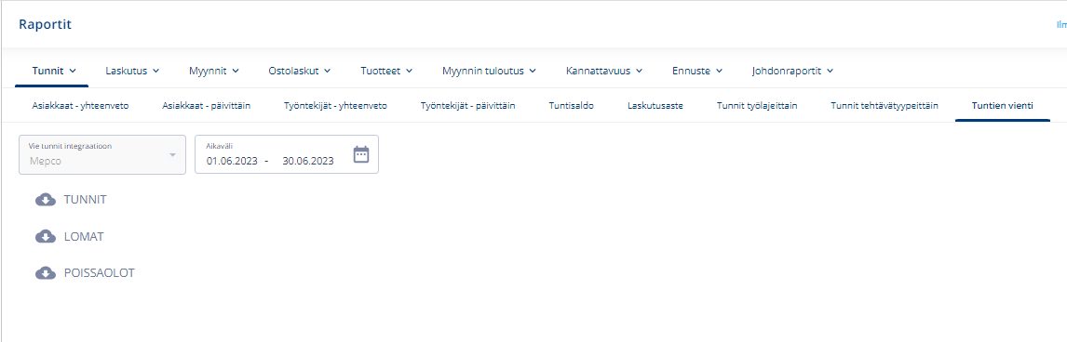Expand the Kannattavuus menu
The height and width of the screenshot is (342, 1067).
pyautogui.click(x=604, y=71)
